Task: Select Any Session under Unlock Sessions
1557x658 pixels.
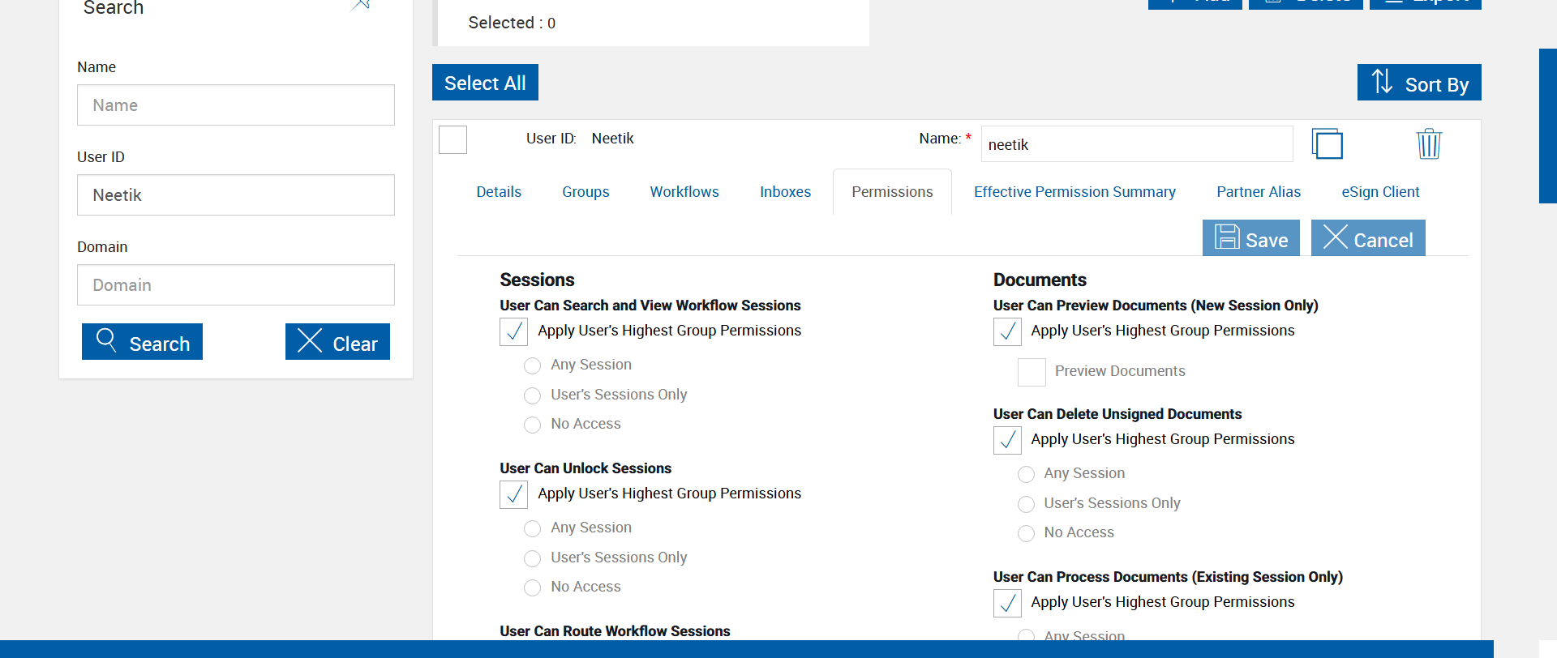Action: tap(532, 528)
